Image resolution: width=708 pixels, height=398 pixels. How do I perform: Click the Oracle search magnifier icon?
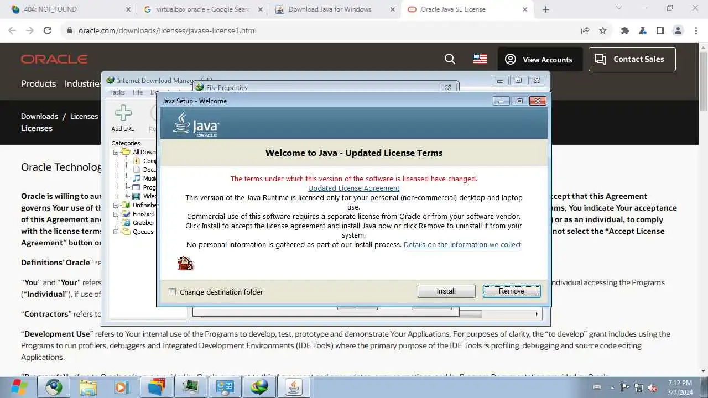(x=450, y=59)
